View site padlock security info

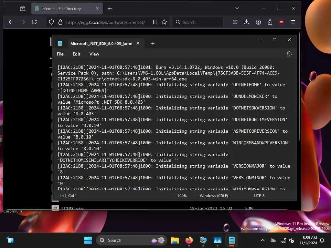[x=60, y=22]
